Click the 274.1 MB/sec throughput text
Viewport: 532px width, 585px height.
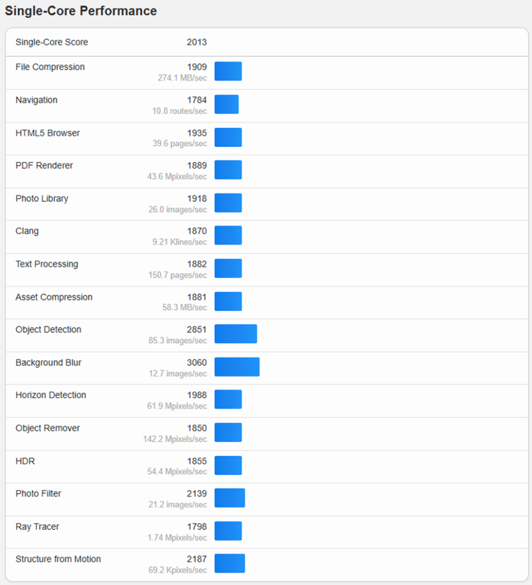coord(182,78)
